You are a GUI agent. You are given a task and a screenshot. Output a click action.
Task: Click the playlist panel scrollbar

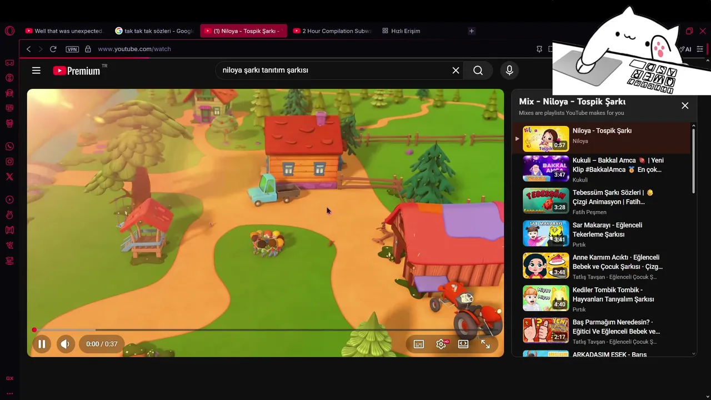coord(694,160)
